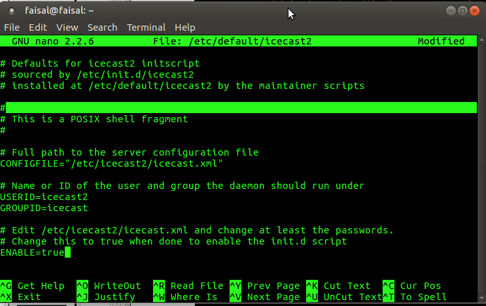Minimize the terminal window
Image resolution: width=486 pixels, height=306 pixels.
451,10
